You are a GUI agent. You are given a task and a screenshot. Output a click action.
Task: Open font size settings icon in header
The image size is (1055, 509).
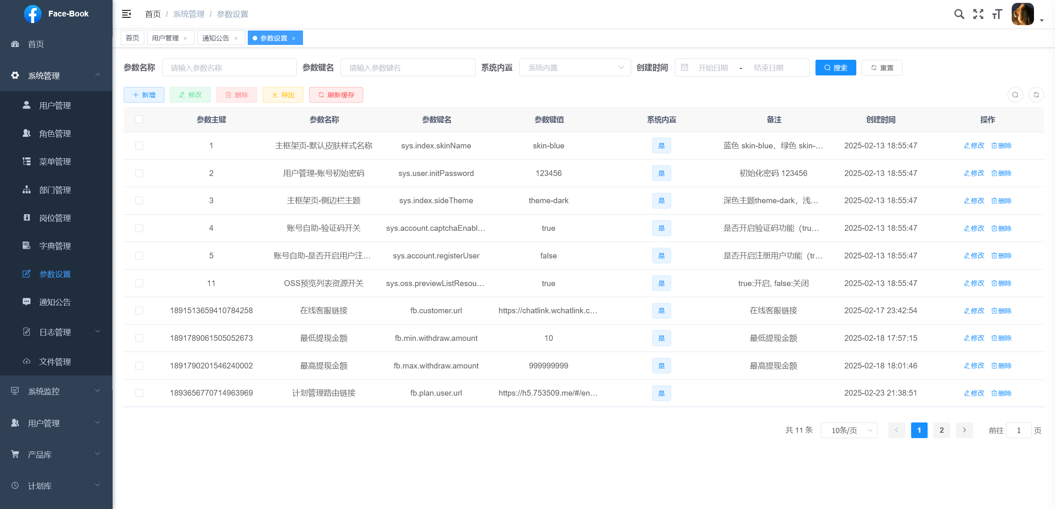(x=997, y=14)
